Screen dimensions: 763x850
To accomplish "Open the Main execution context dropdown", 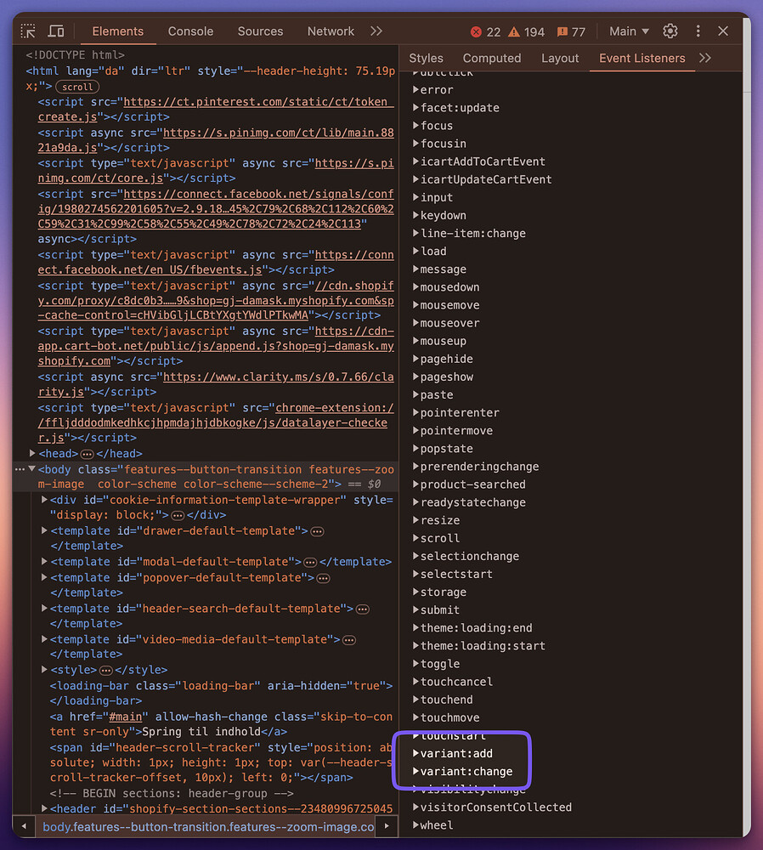I will point(629,31).
